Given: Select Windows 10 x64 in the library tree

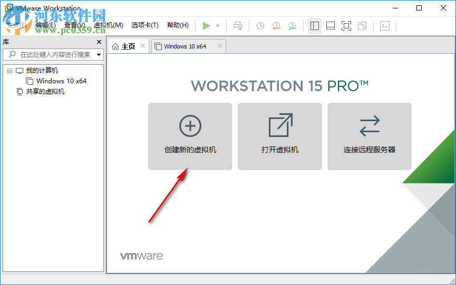Looking at the screenshot, I should (61, 81).
